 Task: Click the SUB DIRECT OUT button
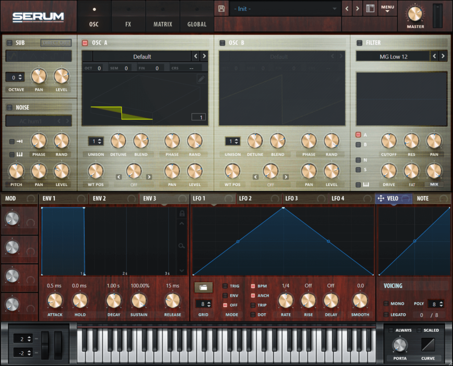pos(56,43)
